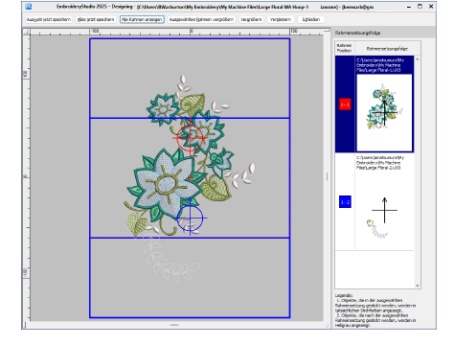Screen dimensions: 454x345
Task: Click the 'Rahmensetzungsfolge' panel title
Action: [357, 33]
